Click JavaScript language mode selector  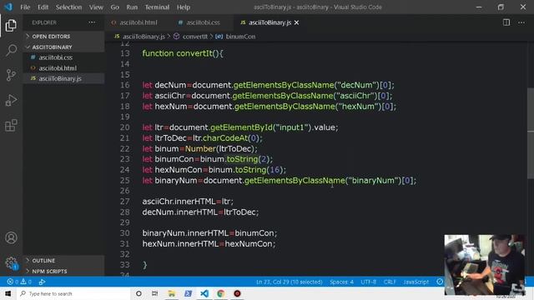coord(416,282)
